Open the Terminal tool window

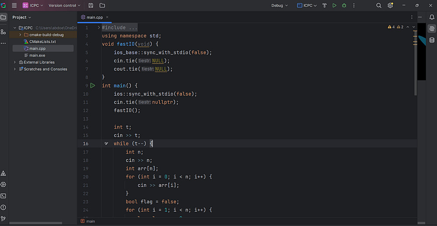[x=3, y=196]
